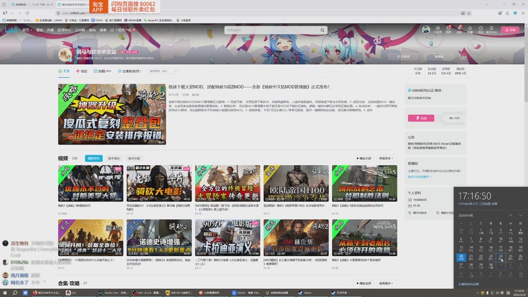This screenshot has width=528, height=297.
Task: Select the 主页 tab on the profile
Action: 64,71
